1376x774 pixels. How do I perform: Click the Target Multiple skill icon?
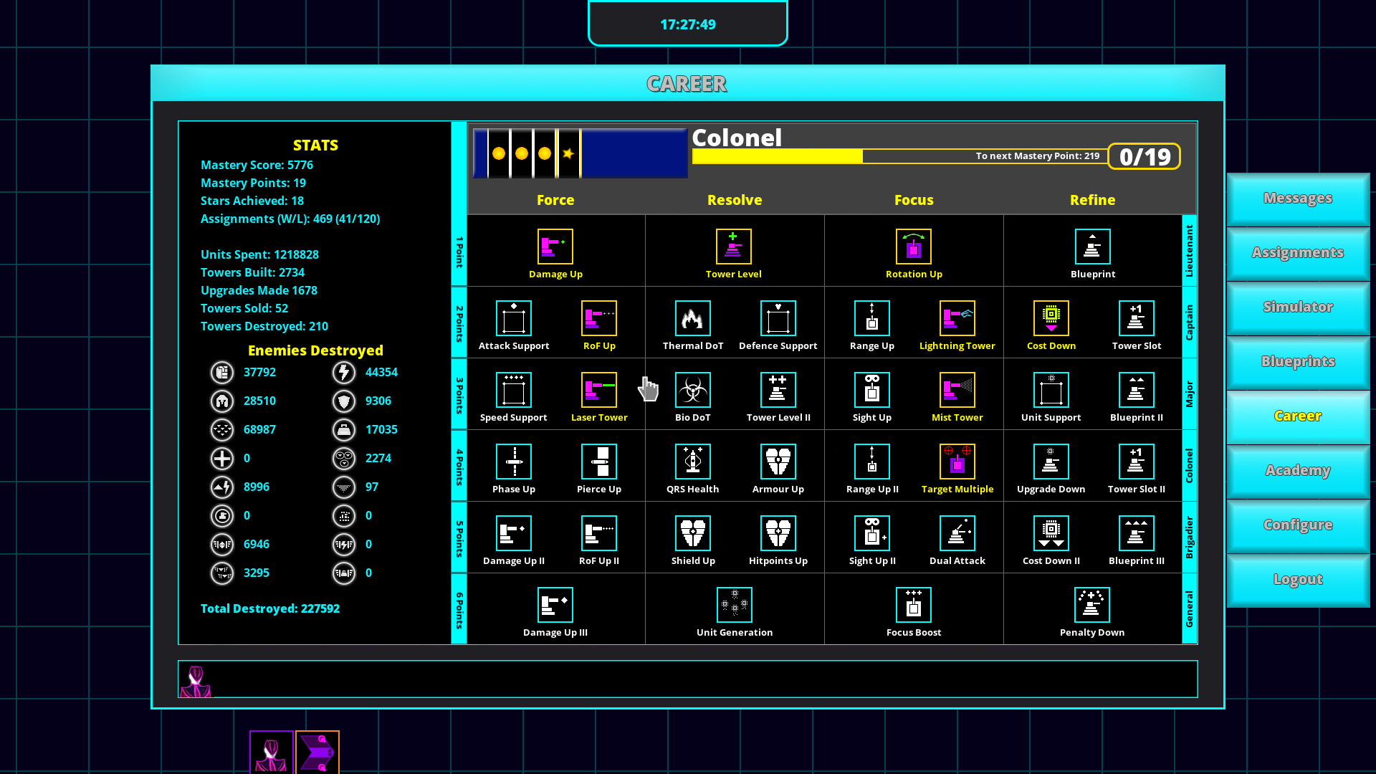tap(957, 462)
